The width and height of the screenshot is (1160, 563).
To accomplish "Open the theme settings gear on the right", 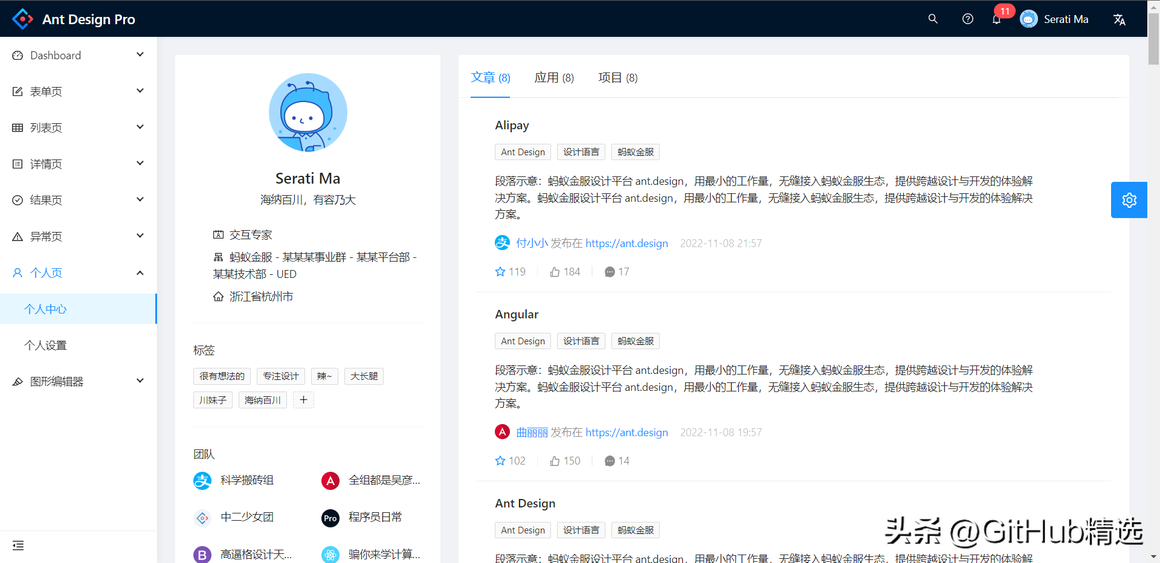I will (x=1129, y=200).
